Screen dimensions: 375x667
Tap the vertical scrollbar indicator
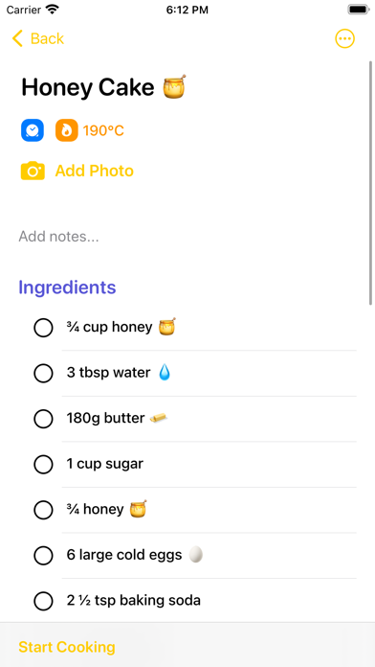point(371,183)
